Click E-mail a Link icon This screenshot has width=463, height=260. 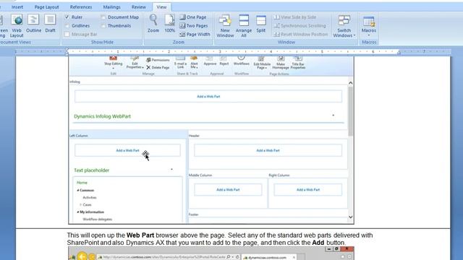tap(180, 63)
